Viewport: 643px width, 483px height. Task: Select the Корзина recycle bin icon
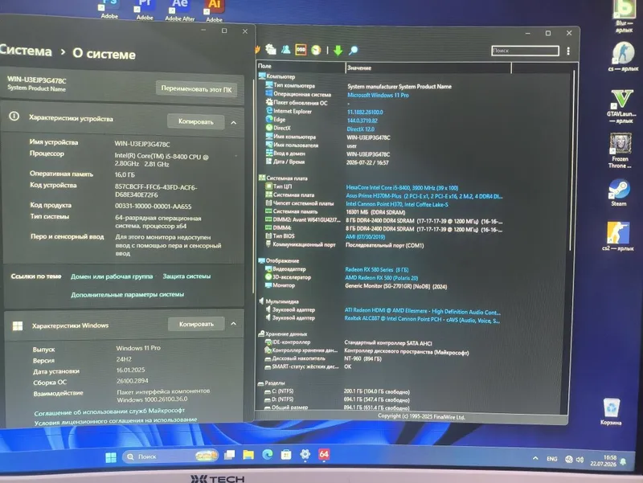click(x=611, y=411)
